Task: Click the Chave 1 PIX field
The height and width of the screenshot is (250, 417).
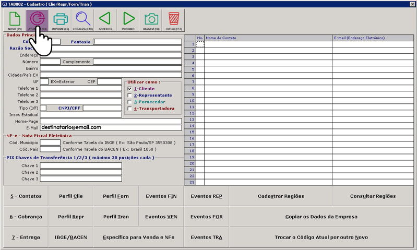Action: click(x=81, y=165)
